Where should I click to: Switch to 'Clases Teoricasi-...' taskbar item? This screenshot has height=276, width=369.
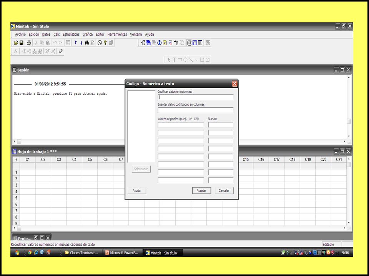pyautogui.click(x=81, y=253)
